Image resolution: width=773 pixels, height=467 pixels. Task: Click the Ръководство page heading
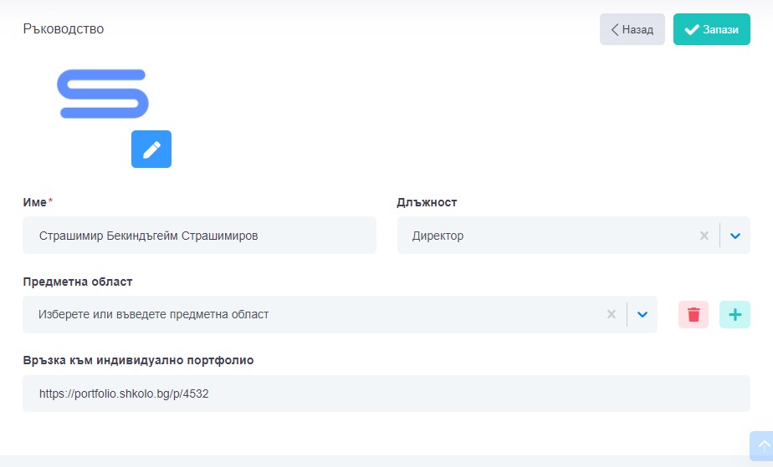(x=64, y=29)
